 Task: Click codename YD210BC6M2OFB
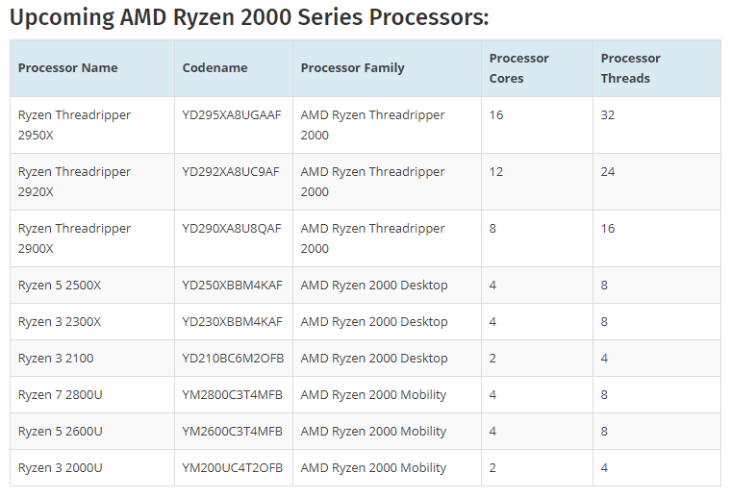(x=232, y=359)
